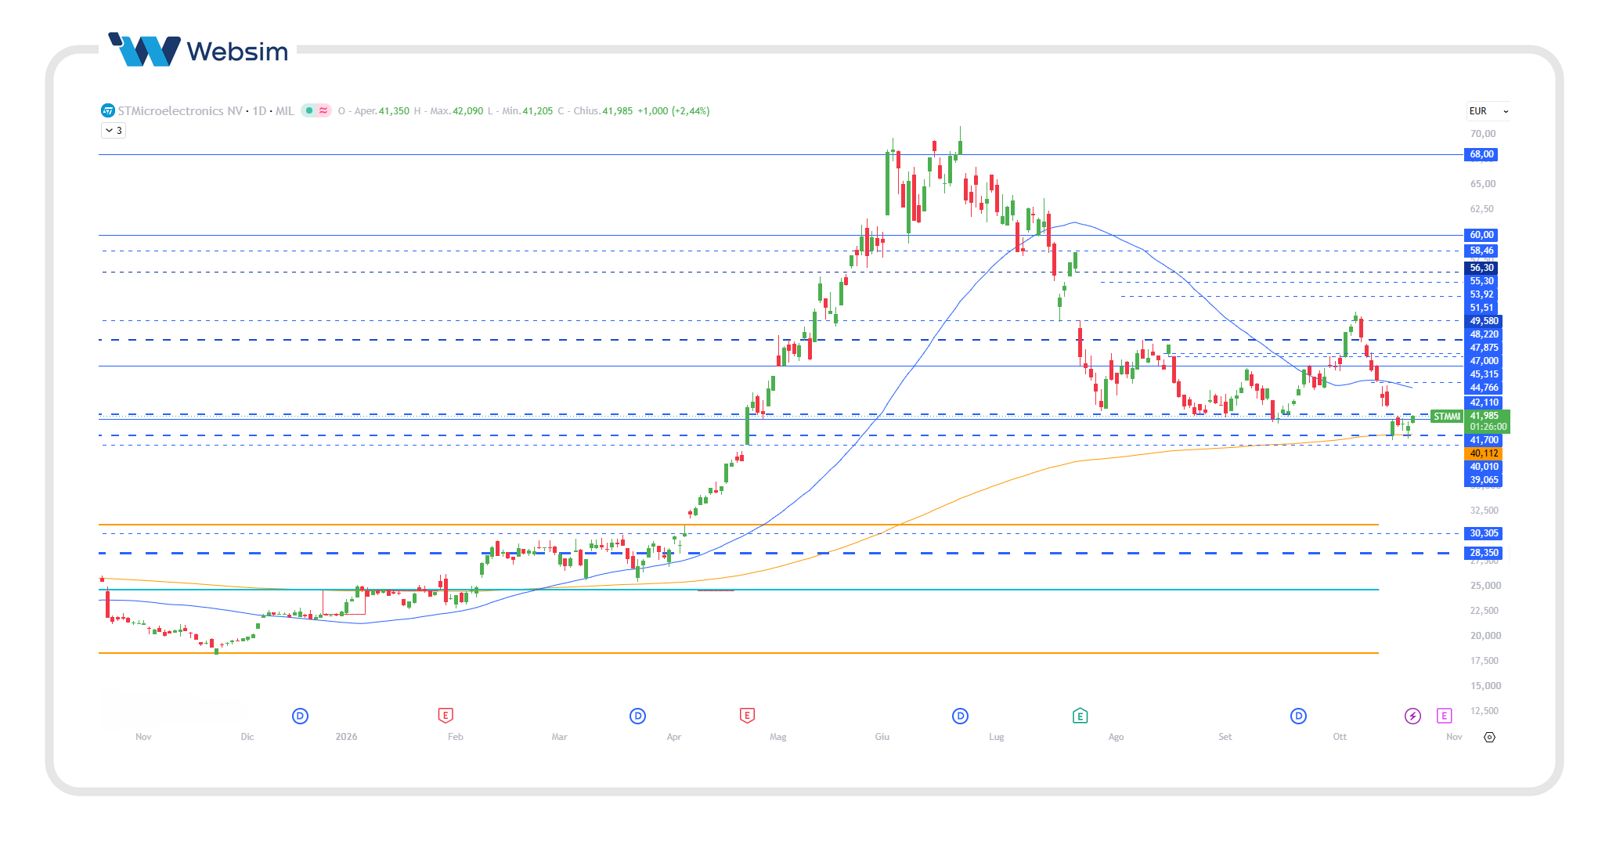This screenshot has height=841, width=1609.
Task: Open the EUR currency dropdown
Action: [x=1488, y=111]
